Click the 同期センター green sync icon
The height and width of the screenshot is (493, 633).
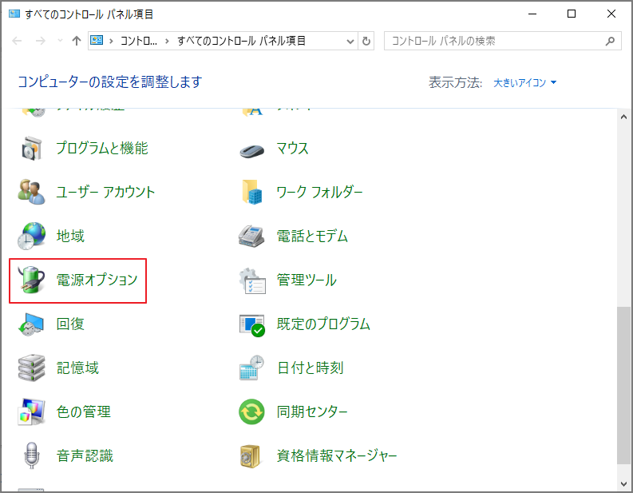(x=251, y=411)
